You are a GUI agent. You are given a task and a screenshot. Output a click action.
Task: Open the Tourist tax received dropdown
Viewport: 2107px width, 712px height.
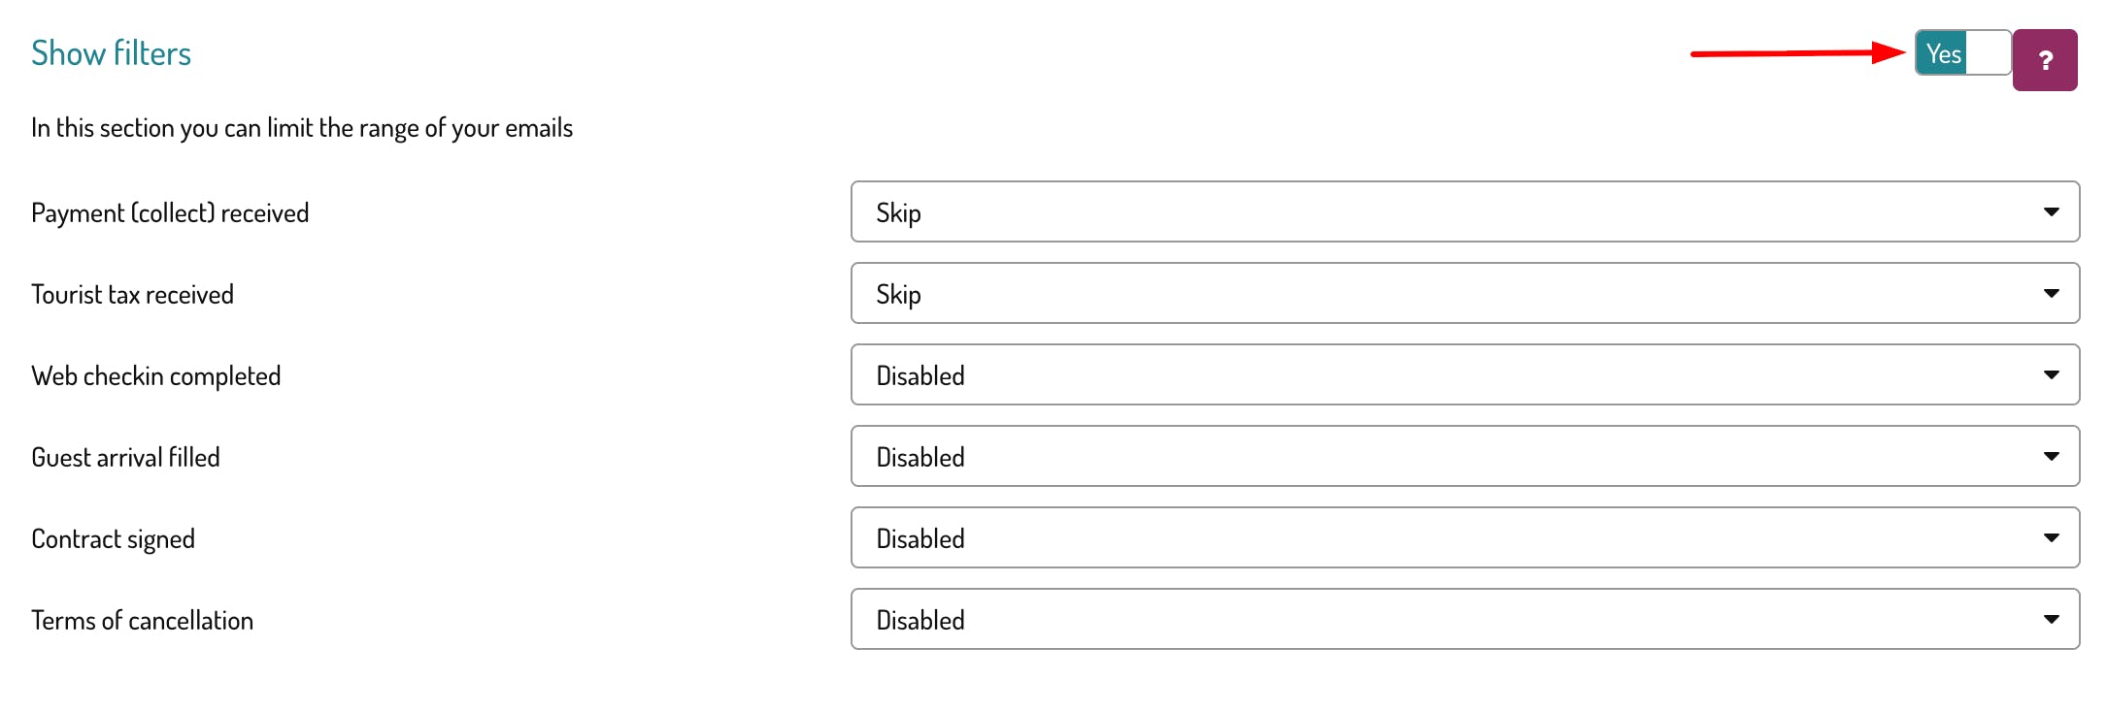point(1464,294)
